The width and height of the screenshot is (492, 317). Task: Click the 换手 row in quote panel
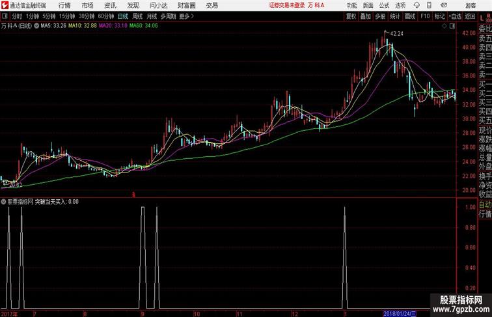point(485,176)
